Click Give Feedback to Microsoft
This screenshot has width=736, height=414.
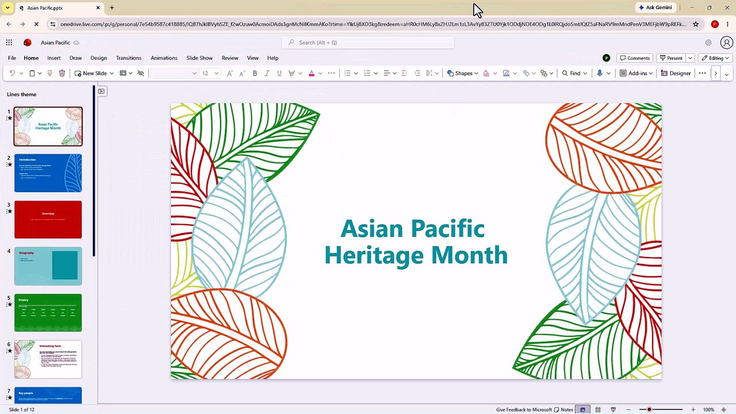[x=524, y=410]
